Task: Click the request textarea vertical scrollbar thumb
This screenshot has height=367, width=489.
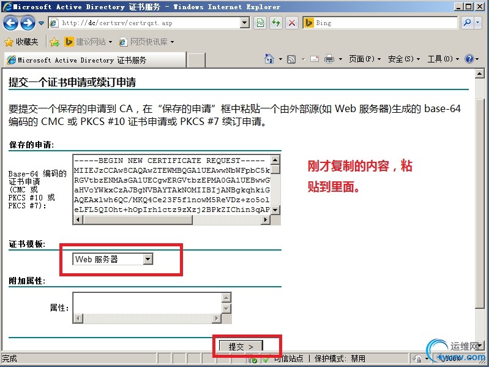Action: tap(275, 170)
